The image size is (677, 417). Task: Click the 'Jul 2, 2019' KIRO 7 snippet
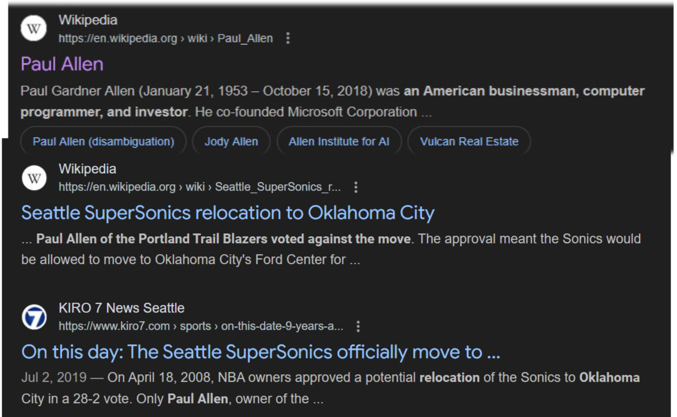point(330,388)
